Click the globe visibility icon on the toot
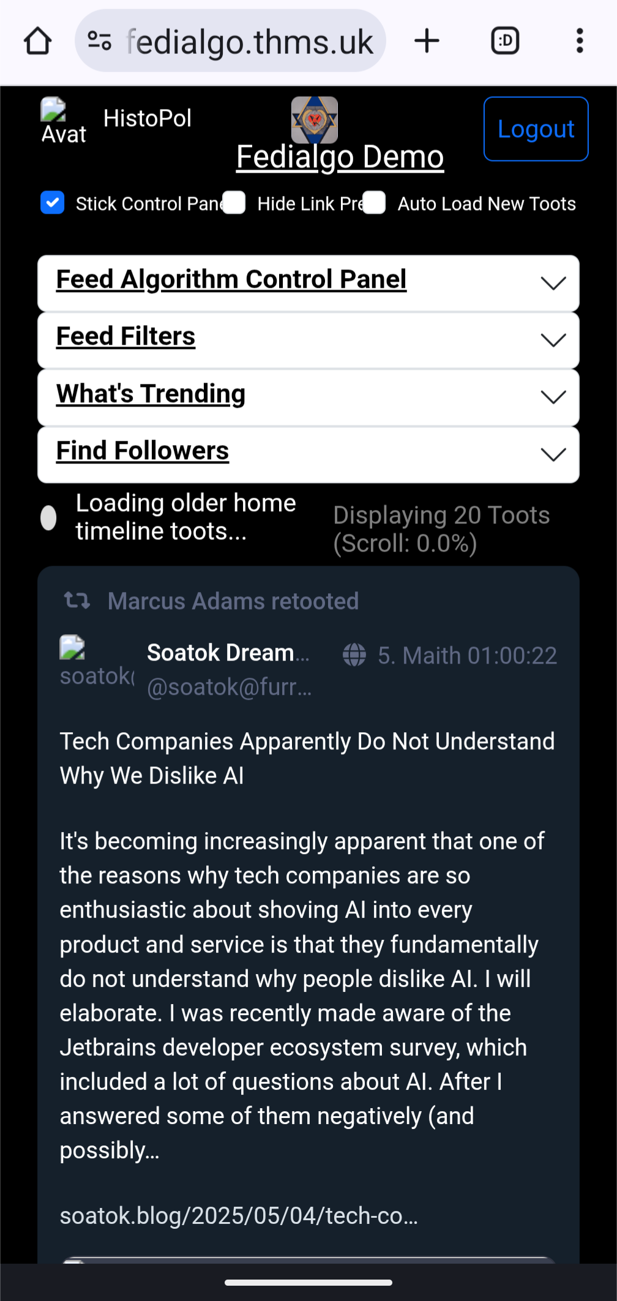 click(354, 654)
